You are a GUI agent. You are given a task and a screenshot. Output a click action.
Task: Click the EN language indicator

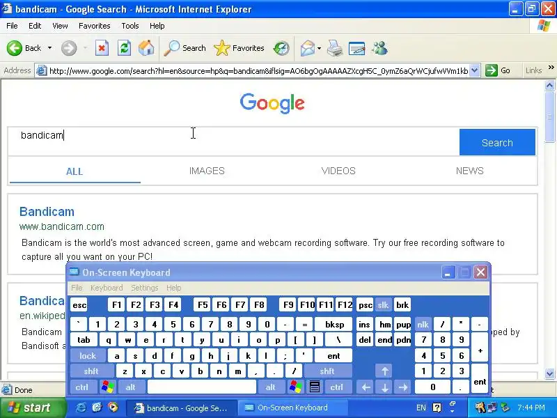tap(421, 408)
